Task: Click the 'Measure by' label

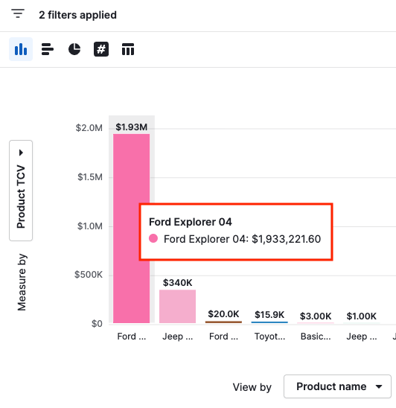Action: pyautogui.click(x=22, y=282)
